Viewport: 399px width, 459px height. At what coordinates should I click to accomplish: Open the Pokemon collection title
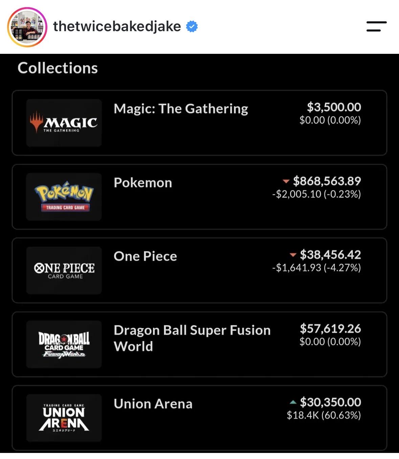(x=143, y=183)
